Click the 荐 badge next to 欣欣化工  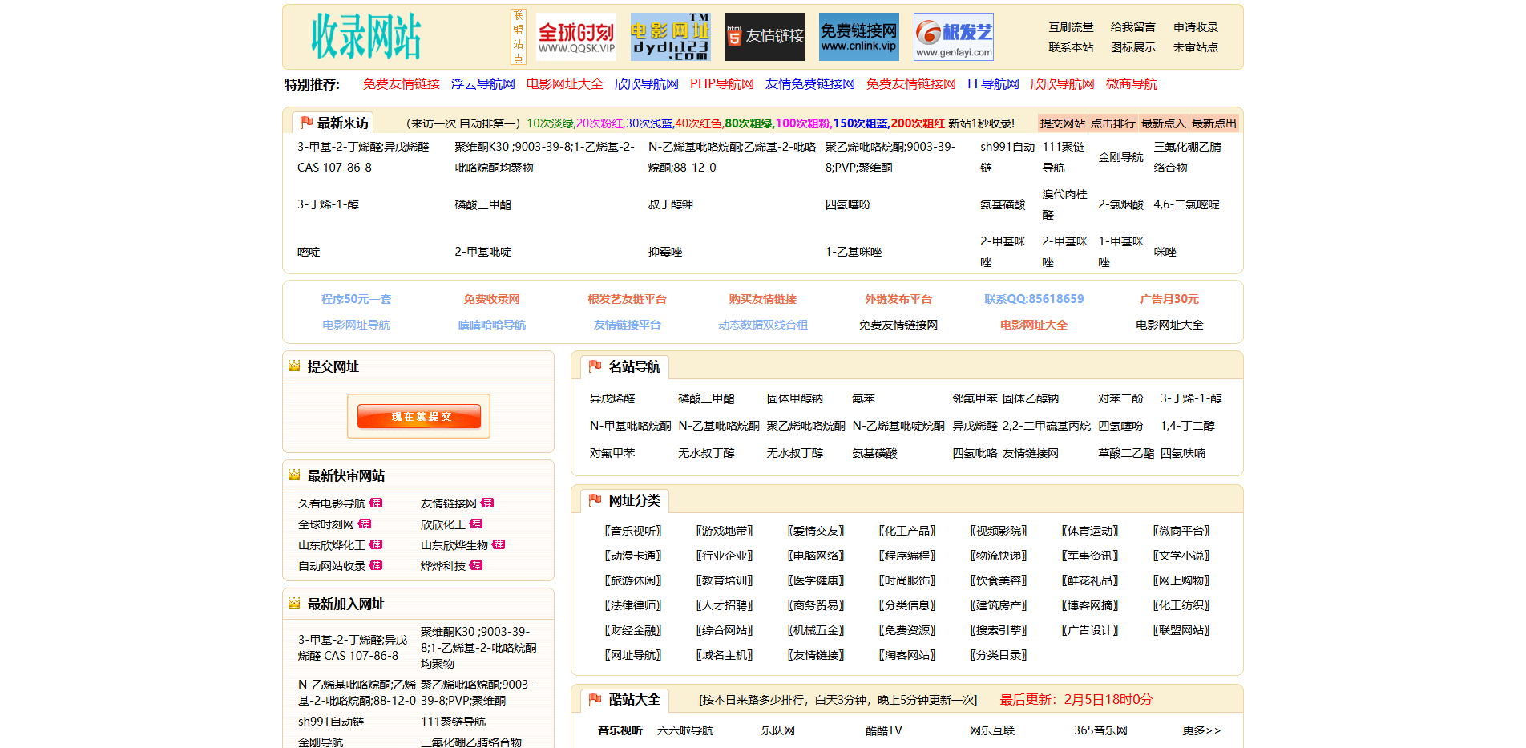point(476,524)
